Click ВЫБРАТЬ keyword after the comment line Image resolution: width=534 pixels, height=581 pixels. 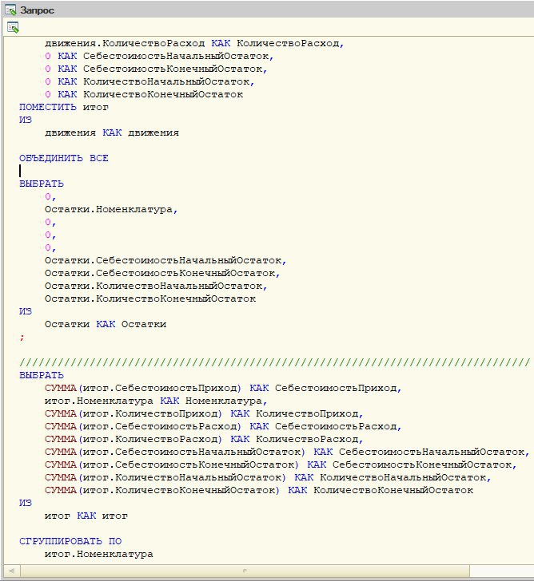42,375
